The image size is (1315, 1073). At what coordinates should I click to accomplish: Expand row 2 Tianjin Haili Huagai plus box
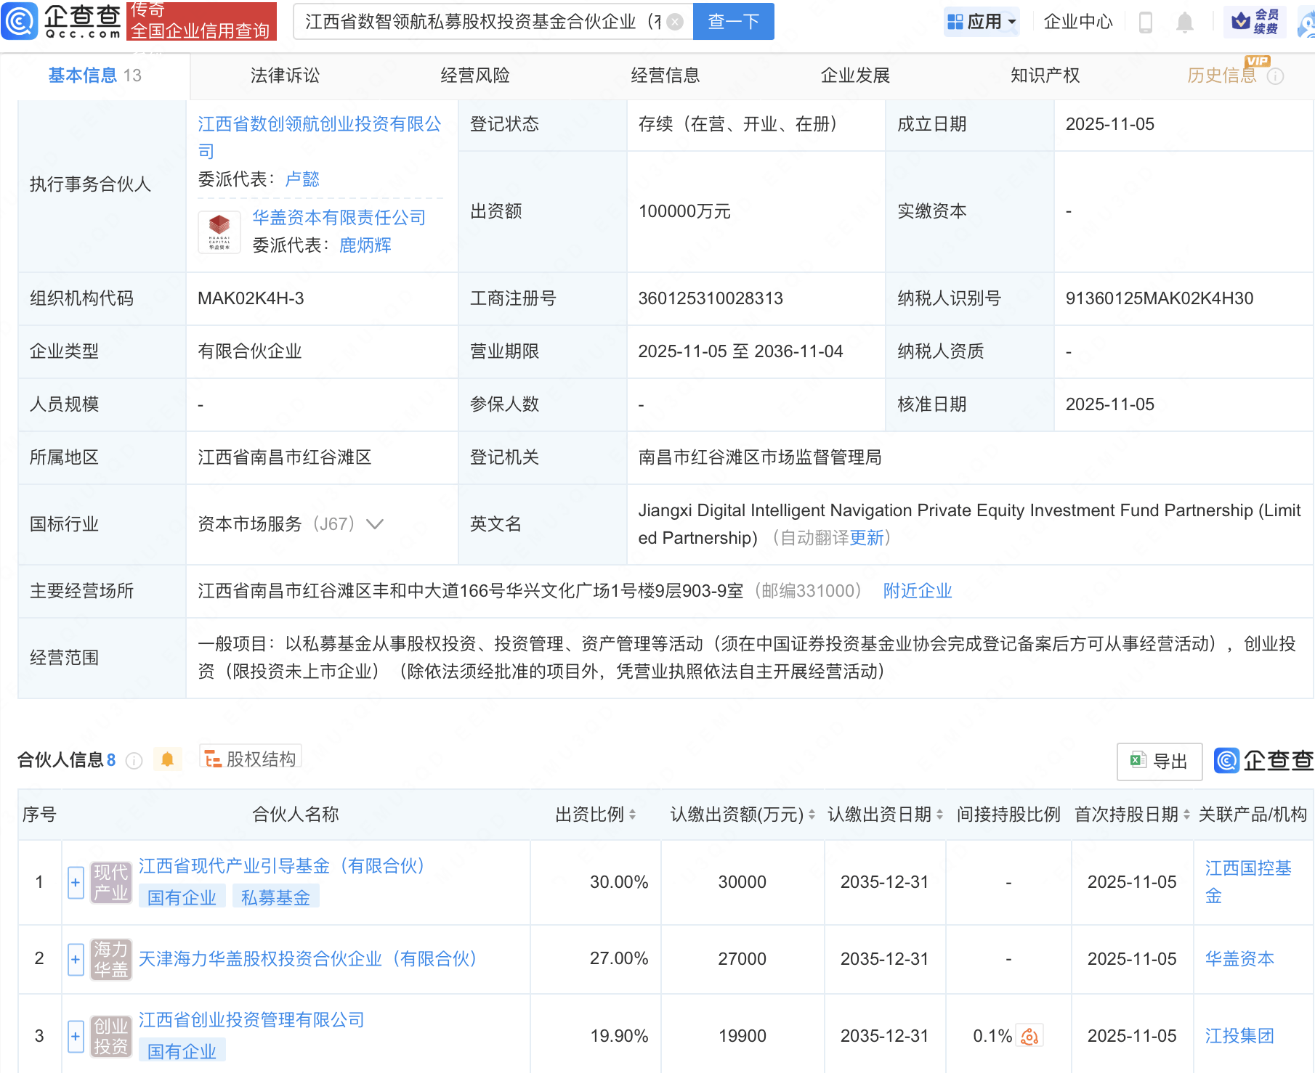76,960
